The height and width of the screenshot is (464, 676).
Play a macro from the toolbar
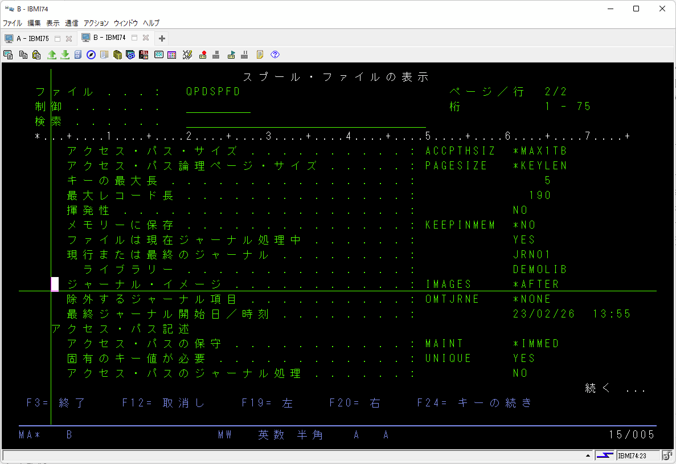pos(231,54)
